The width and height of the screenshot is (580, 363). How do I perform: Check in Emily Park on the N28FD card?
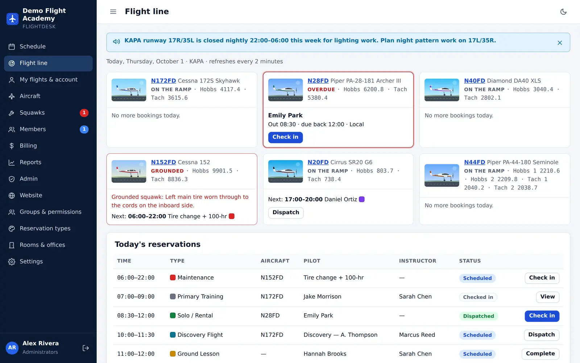click(x=285, y=137)
